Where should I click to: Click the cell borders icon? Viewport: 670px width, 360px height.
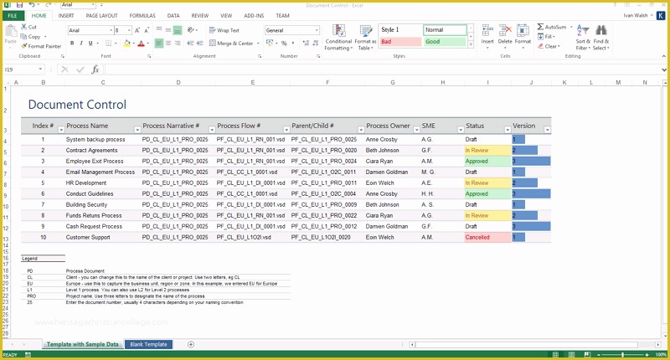point(109,44)
